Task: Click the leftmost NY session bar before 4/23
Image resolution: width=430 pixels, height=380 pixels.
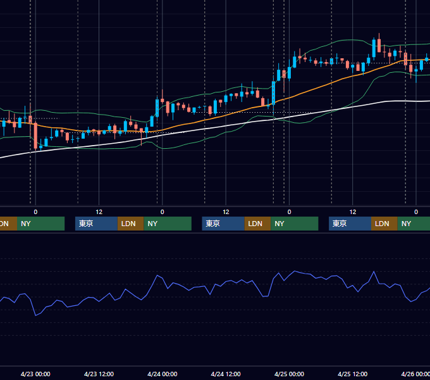Action: 40,224
